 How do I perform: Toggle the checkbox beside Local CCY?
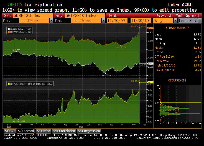pyautogui.click(x=176, y=21)
